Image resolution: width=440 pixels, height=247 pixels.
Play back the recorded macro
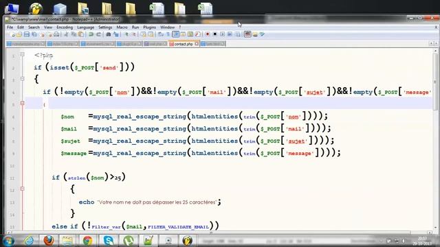[222, 34]
